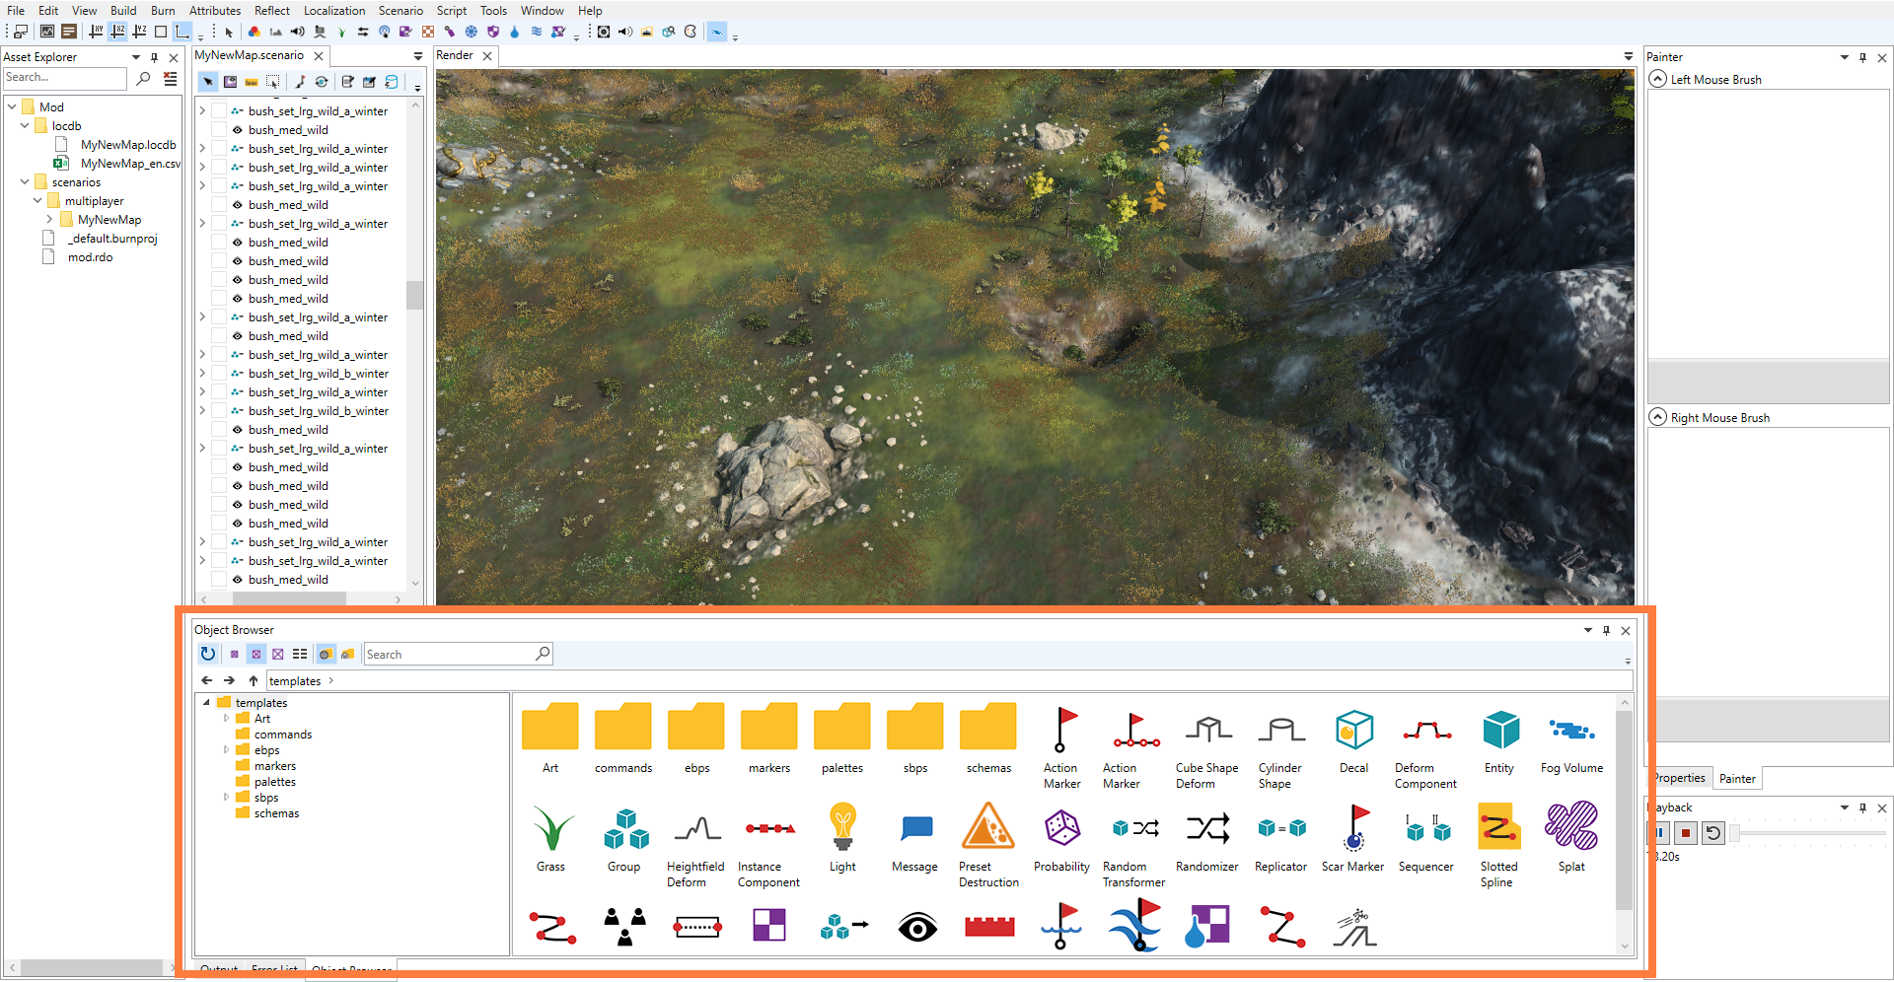Screen dimensions: 1894x982
Task: Click the playback time slider handle
Action: coord(1735,834)
